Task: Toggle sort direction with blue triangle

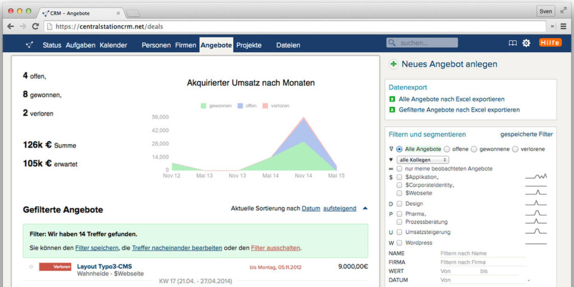Action: click(365, 208)
